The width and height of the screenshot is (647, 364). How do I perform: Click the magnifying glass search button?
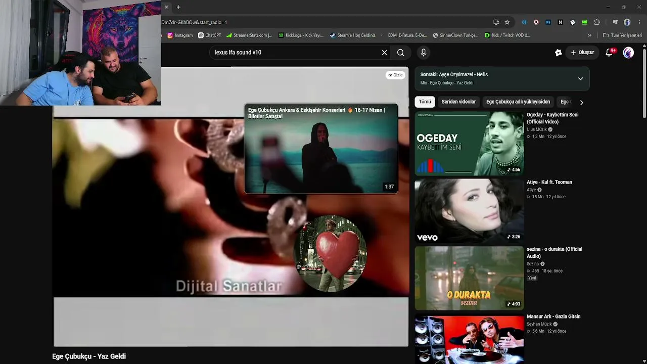[x=400, y=53]
